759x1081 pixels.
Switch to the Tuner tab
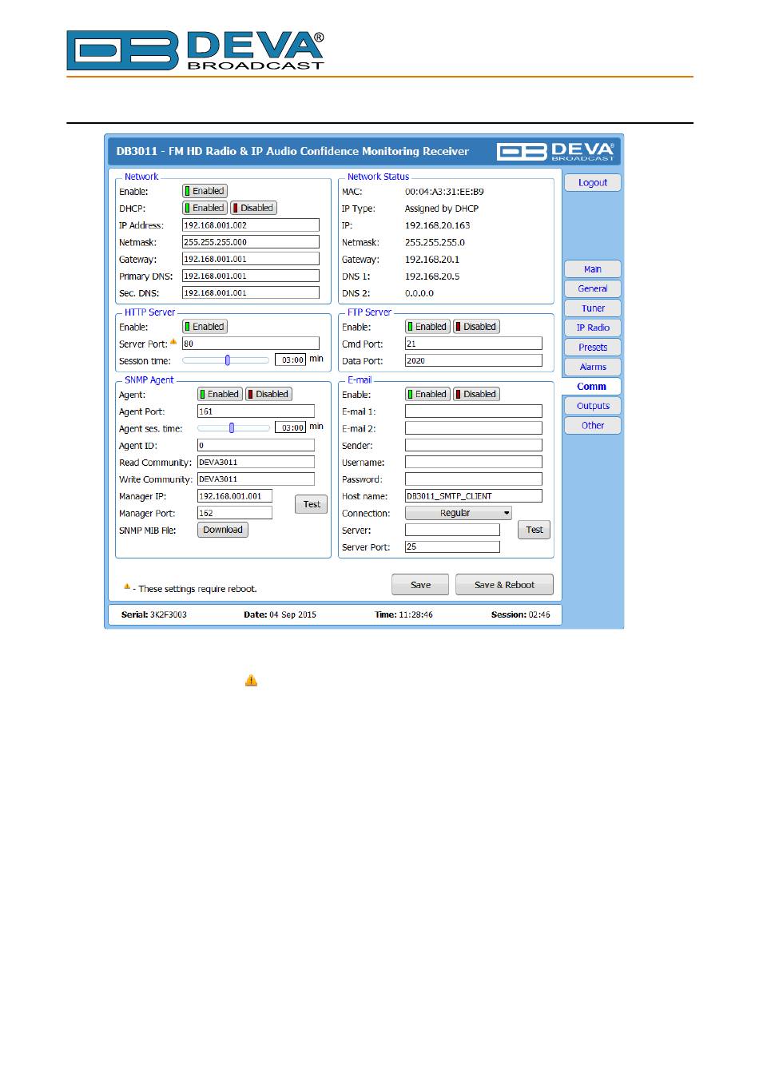point(593,308)
